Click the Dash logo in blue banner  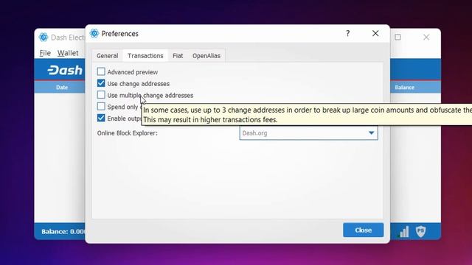(65, 70)
